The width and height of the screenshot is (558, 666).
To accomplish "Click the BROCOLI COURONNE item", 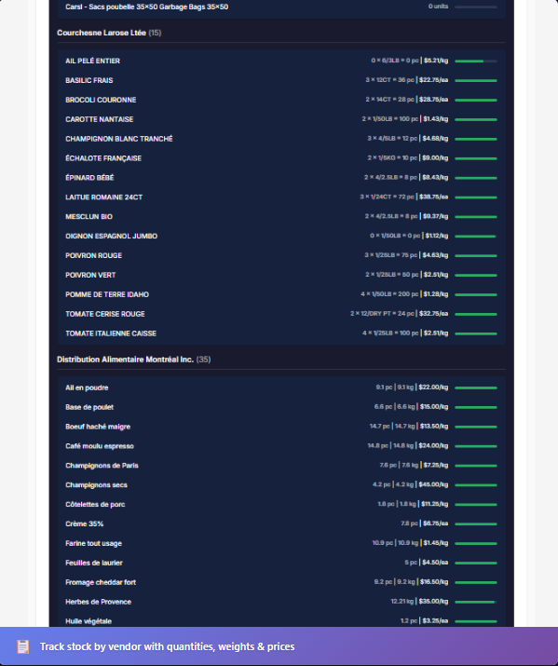I will click(281, 100).
